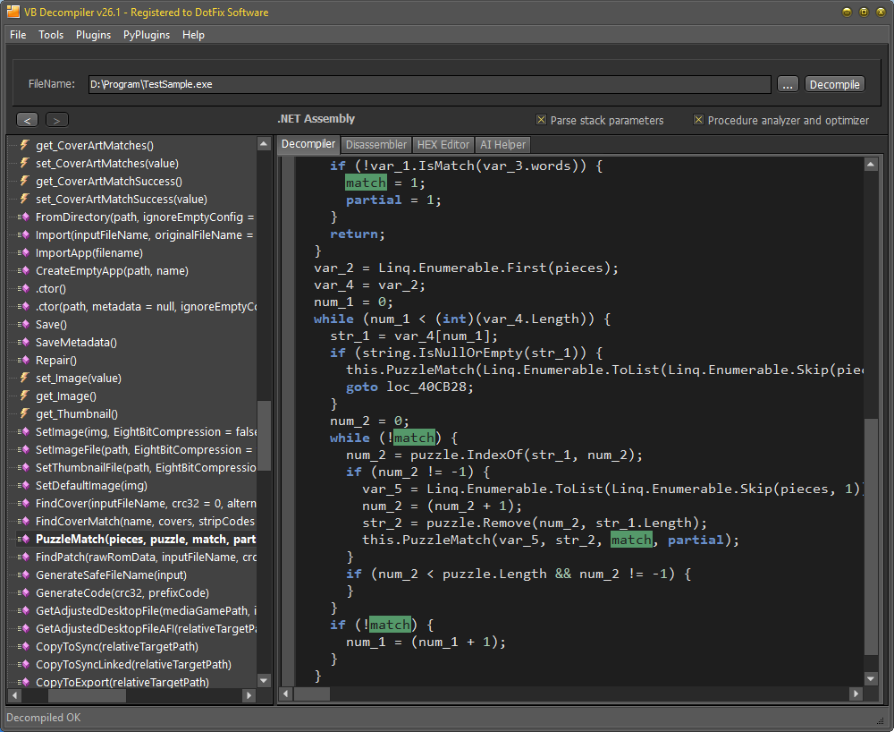This screenshot has width=894, height=732.
Task: Click the code pane scroll-left arrow
Action: click(286, 694)
